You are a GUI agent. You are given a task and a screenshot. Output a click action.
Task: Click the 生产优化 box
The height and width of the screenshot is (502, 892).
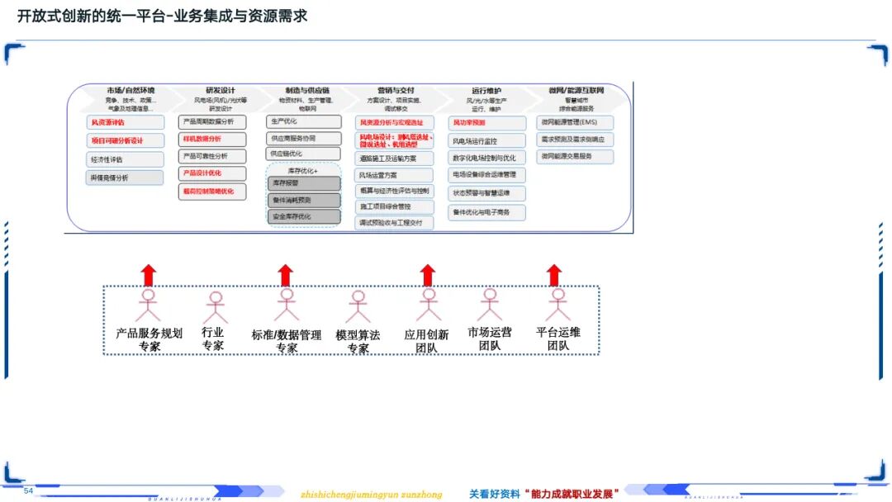[x=304, y=121]
